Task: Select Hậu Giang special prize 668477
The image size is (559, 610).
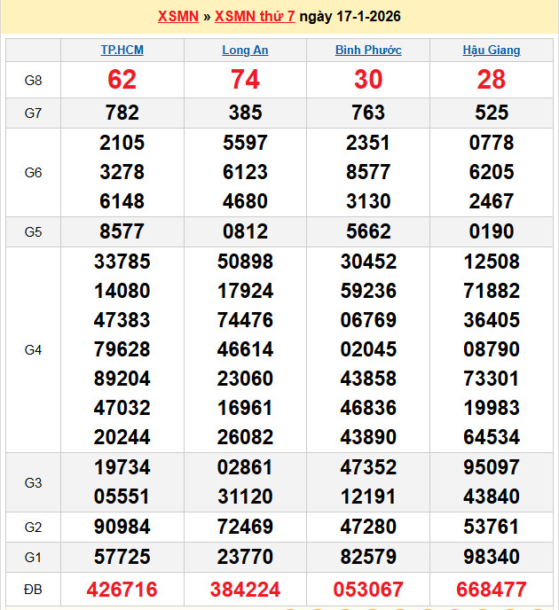Action: (x=492, y=590)
